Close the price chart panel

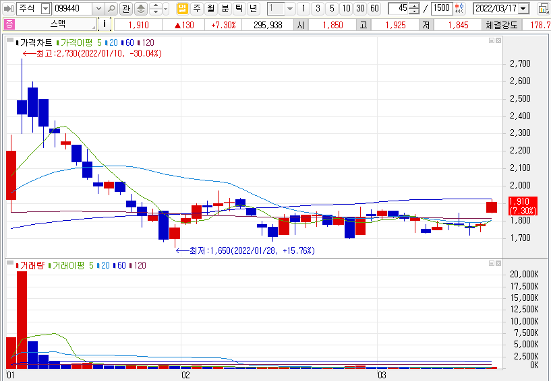(498, 40)
